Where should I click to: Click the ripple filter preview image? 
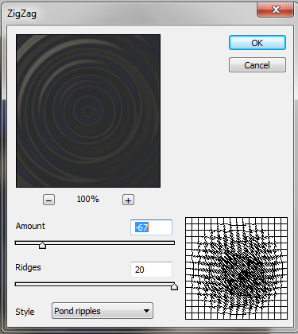click(88, 111)
